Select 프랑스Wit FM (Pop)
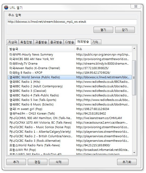 point(70,150)
